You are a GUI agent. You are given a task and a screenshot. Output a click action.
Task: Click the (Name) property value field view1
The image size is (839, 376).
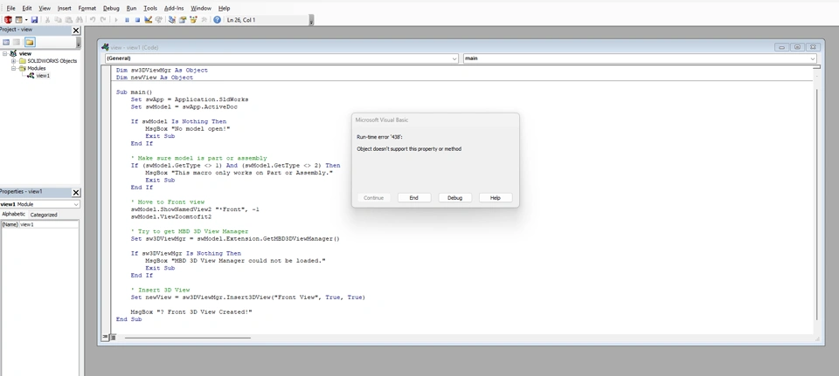49,224
